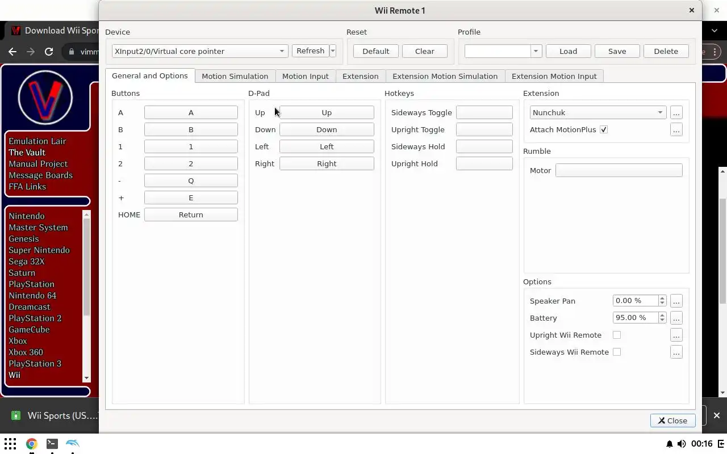Uncheck Attach MotionPlus

click(604, 129)
